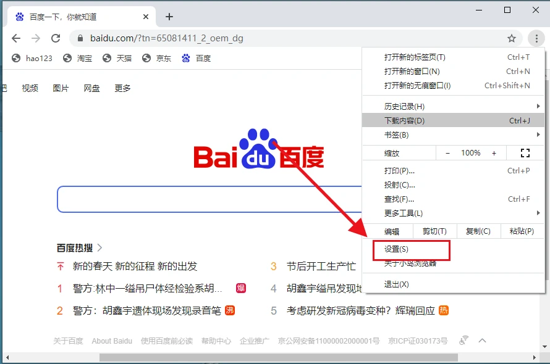The height and width of the screenshot is (364, 550).
Task: Select 打开新的无痕窗口(I) menu item
Action: [453, 86]
